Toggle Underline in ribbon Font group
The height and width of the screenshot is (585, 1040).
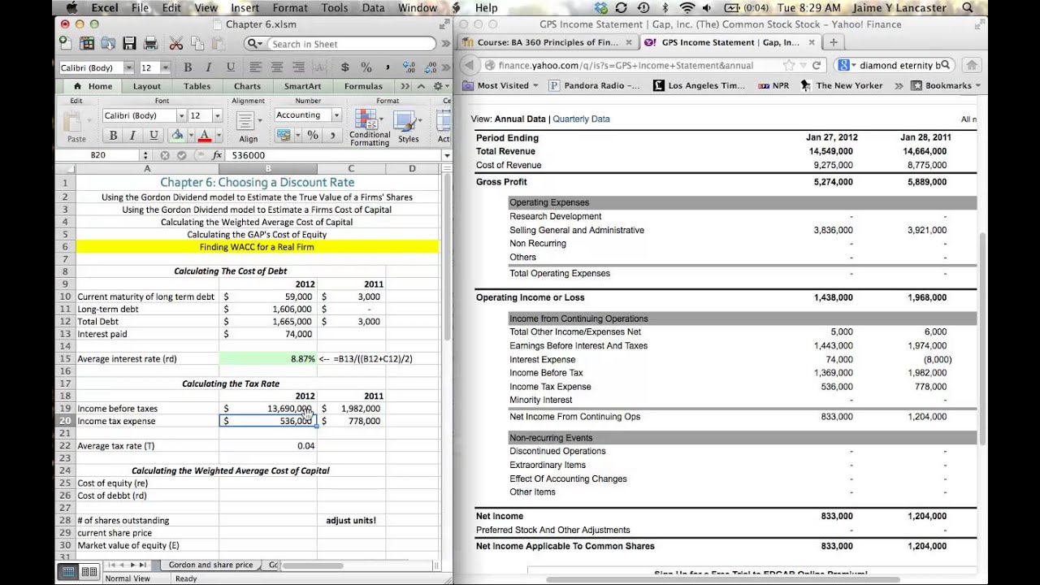click(153, 136)
